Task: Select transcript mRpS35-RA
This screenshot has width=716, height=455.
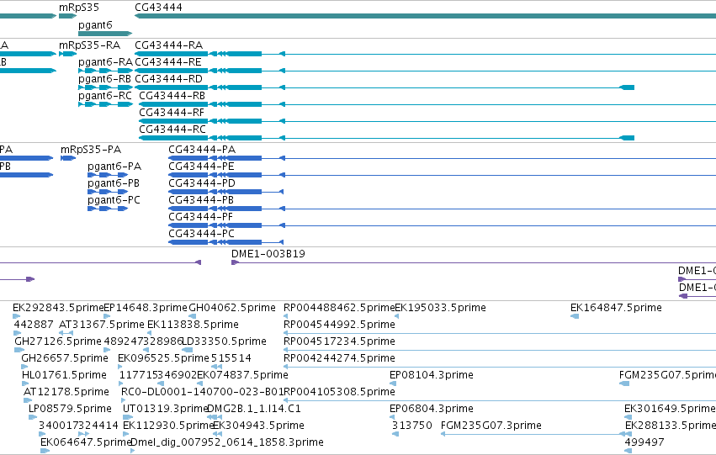Action: pyautogui.click(x=89, y=45)
